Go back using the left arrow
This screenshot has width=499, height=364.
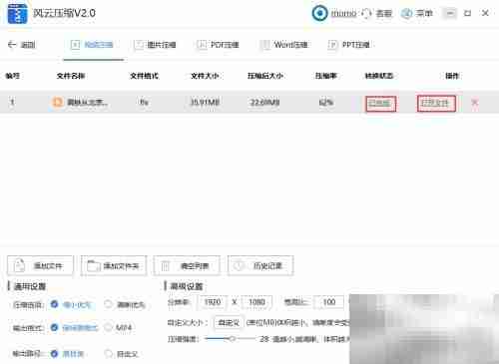click(12, 44)
